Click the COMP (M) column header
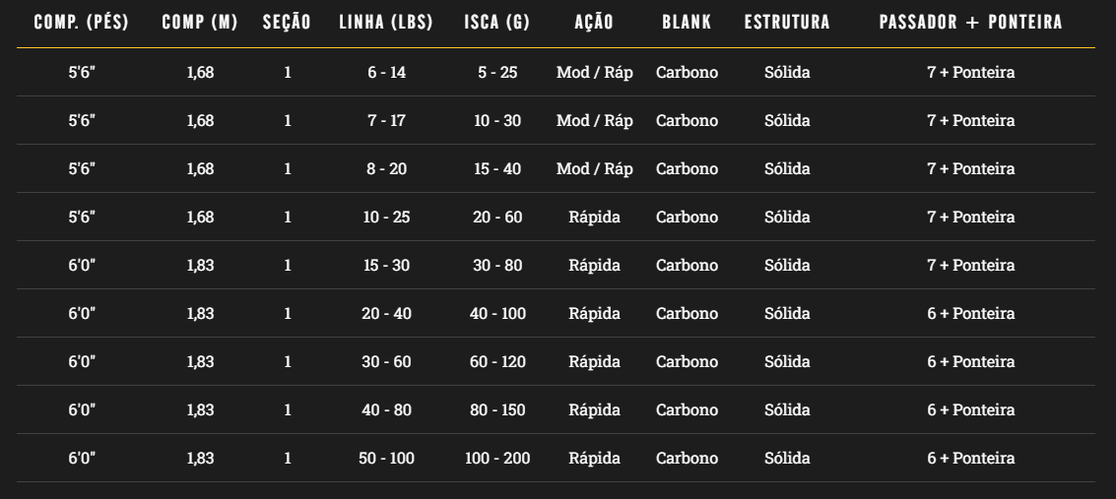This screenshot has height=499, width=1116. [200, 23]
